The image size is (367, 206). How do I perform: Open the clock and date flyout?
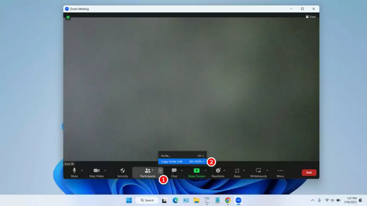[350, 200]
